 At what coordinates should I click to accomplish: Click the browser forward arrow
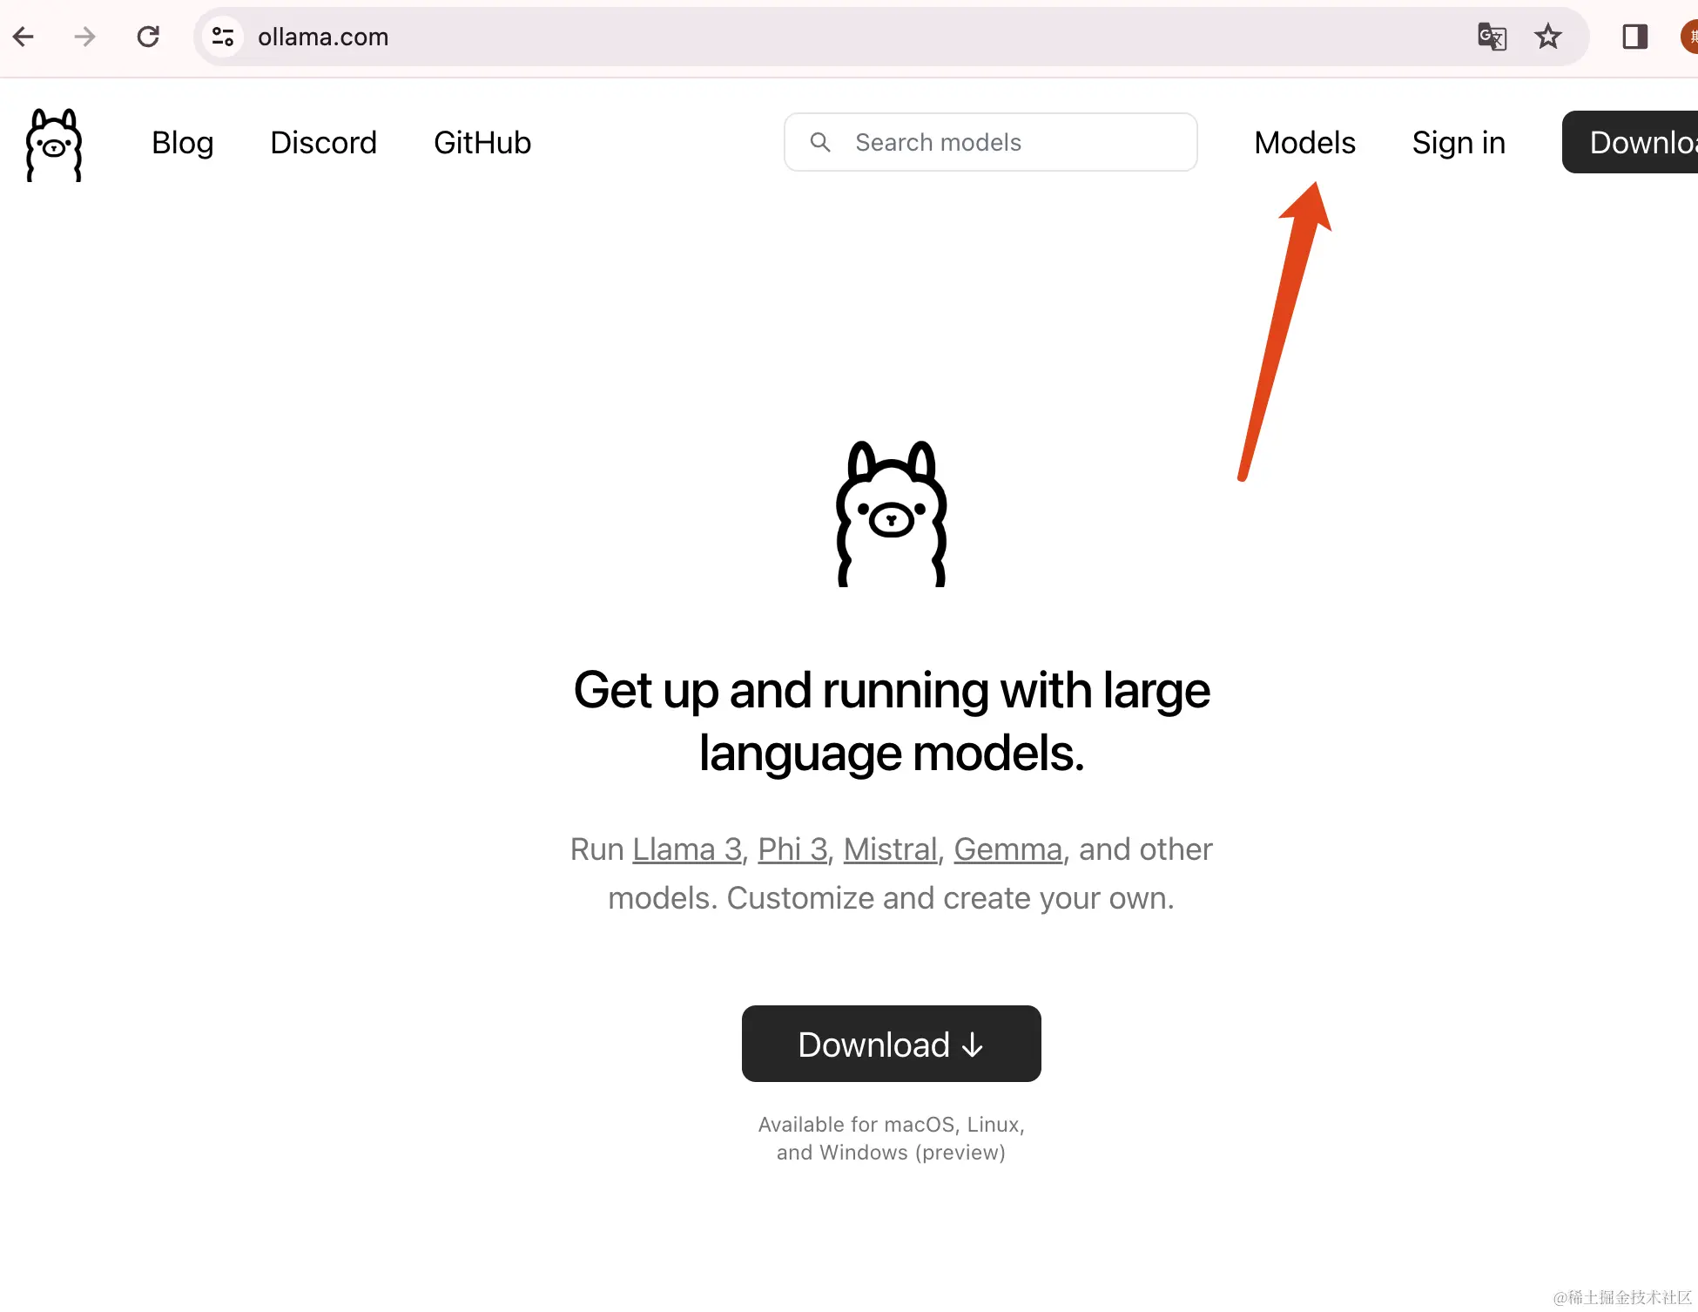coord(84,37)
